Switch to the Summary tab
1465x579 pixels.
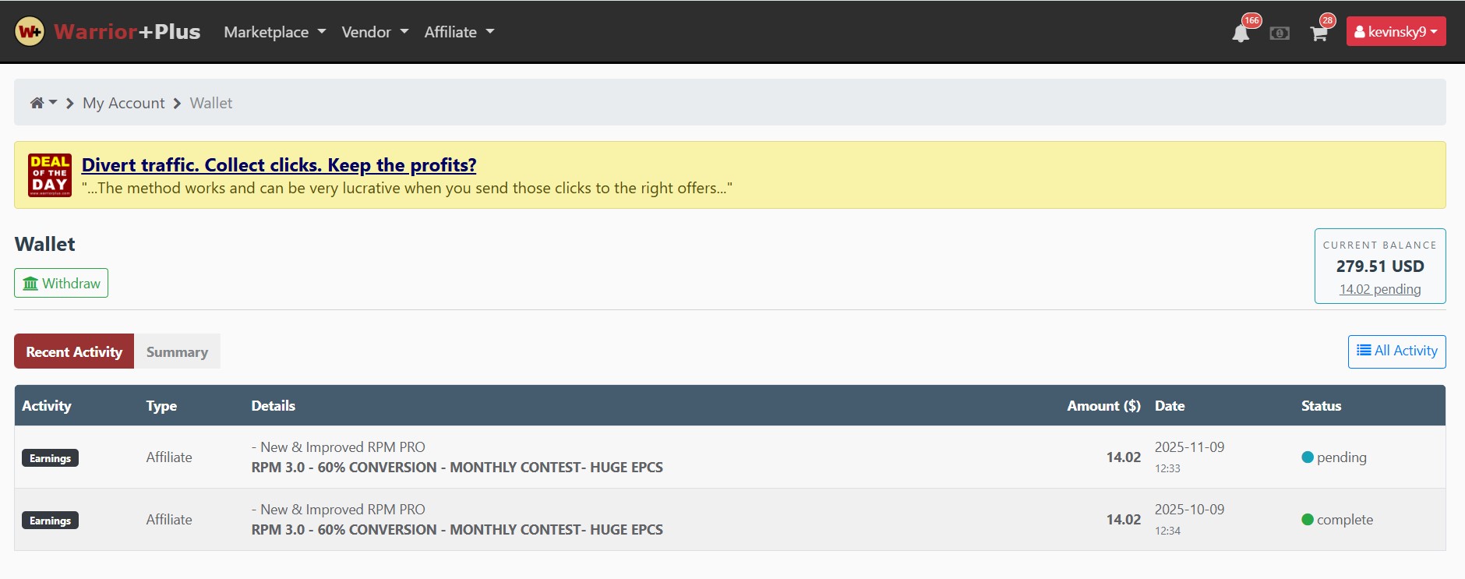pyautogui.click(x=177, y=352)
